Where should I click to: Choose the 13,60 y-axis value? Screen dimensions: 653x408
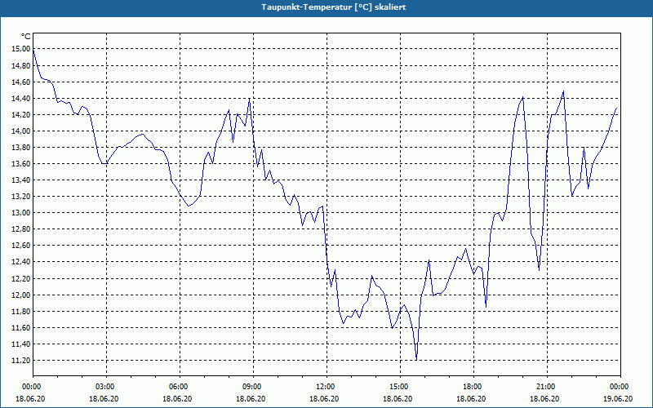[x=22, y=164]
